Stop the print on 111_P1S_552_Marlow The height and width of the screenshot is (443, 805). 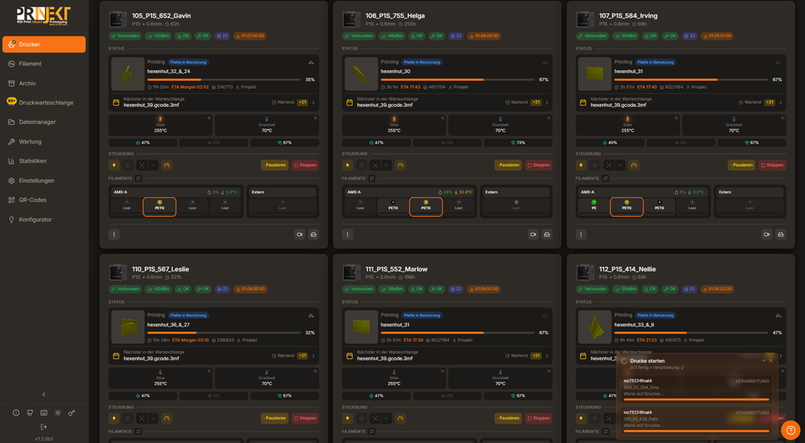pos(539,418)
